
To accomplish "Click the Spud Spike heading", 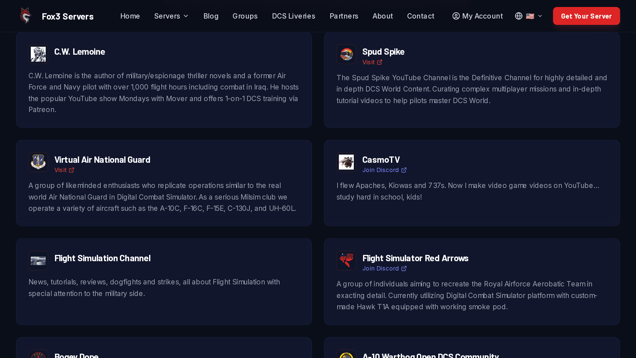I will (383, 52).
